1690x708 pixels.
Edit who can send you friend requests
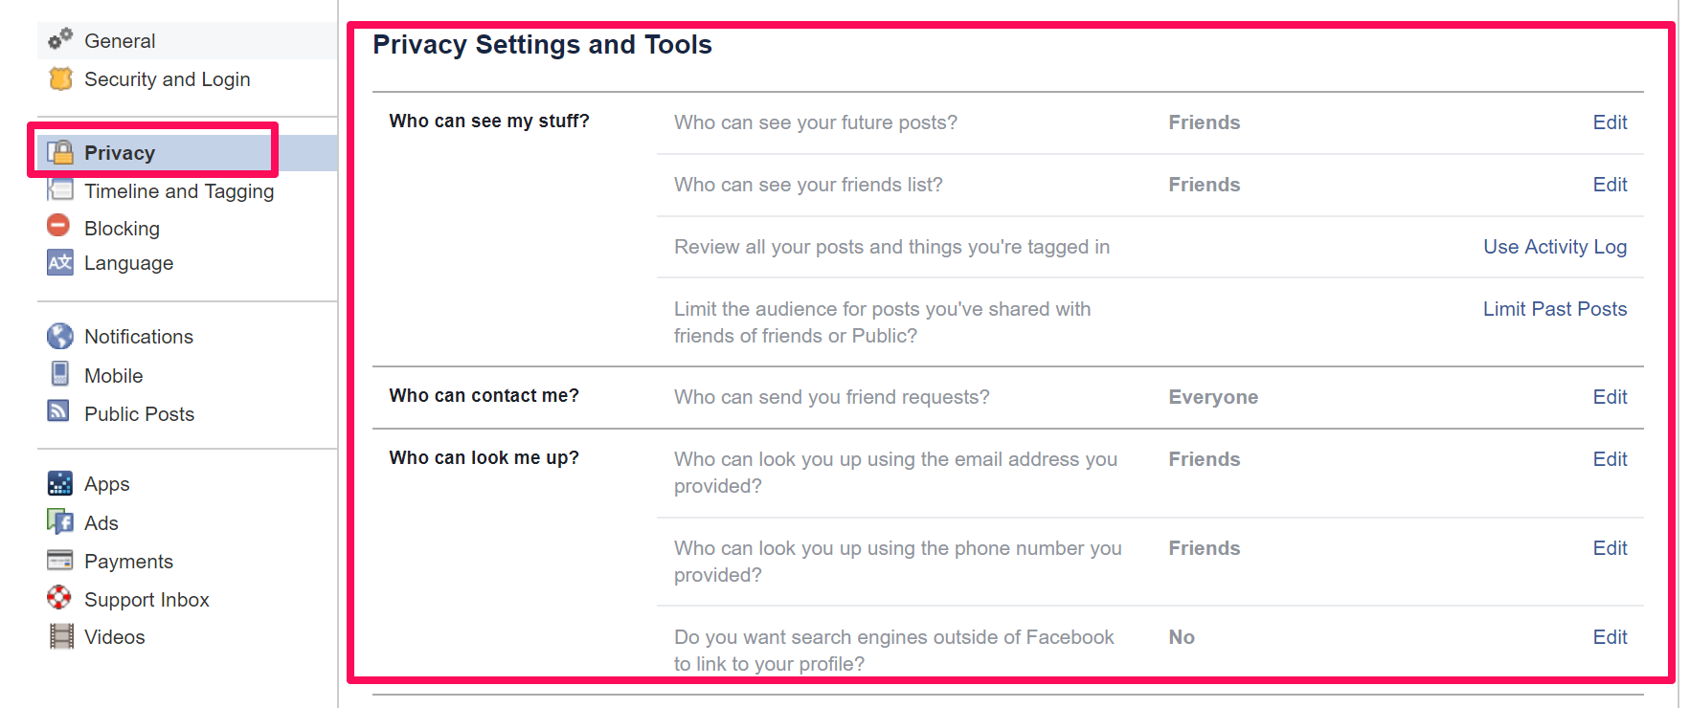pos(1610,397)
